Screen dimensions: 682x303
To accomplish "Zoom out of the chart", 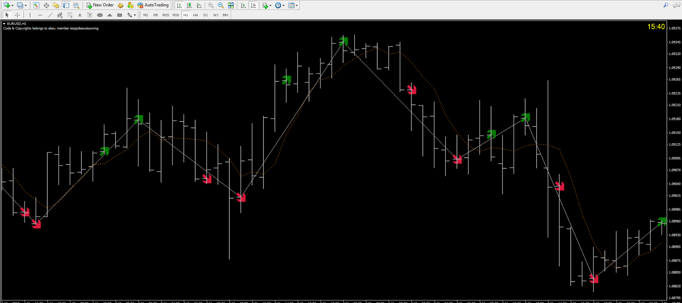I will 221,5.
